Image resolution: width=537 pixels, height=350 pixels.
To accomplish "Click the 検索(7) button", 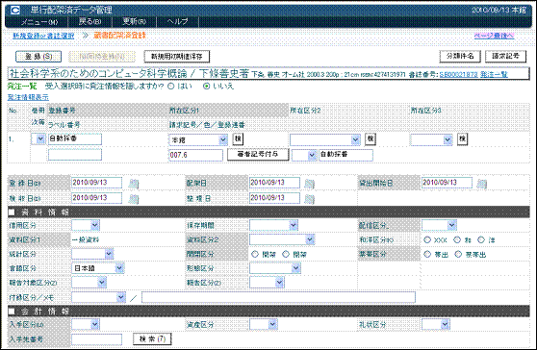I will coord(152,339).
